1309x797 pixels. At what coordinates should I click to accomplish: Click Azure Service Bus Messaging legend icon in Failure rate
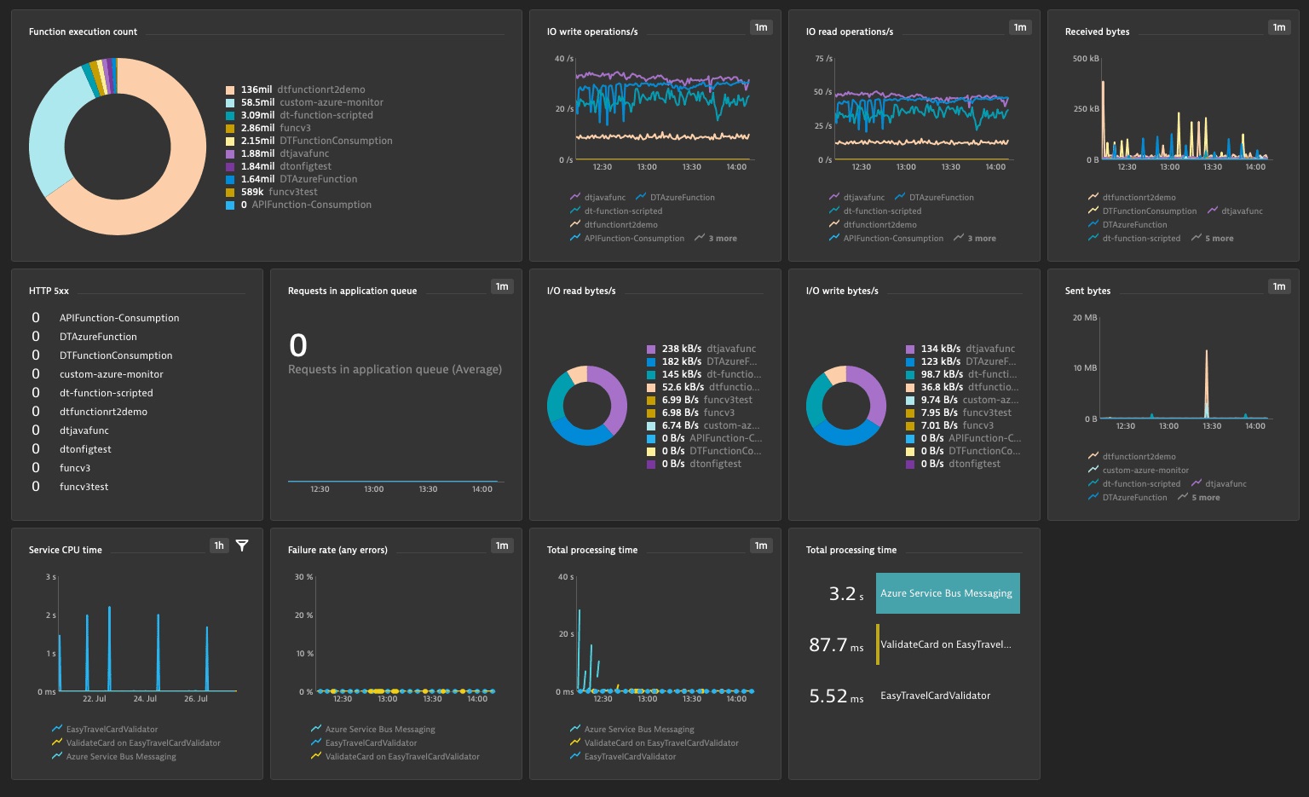[316, 730]
